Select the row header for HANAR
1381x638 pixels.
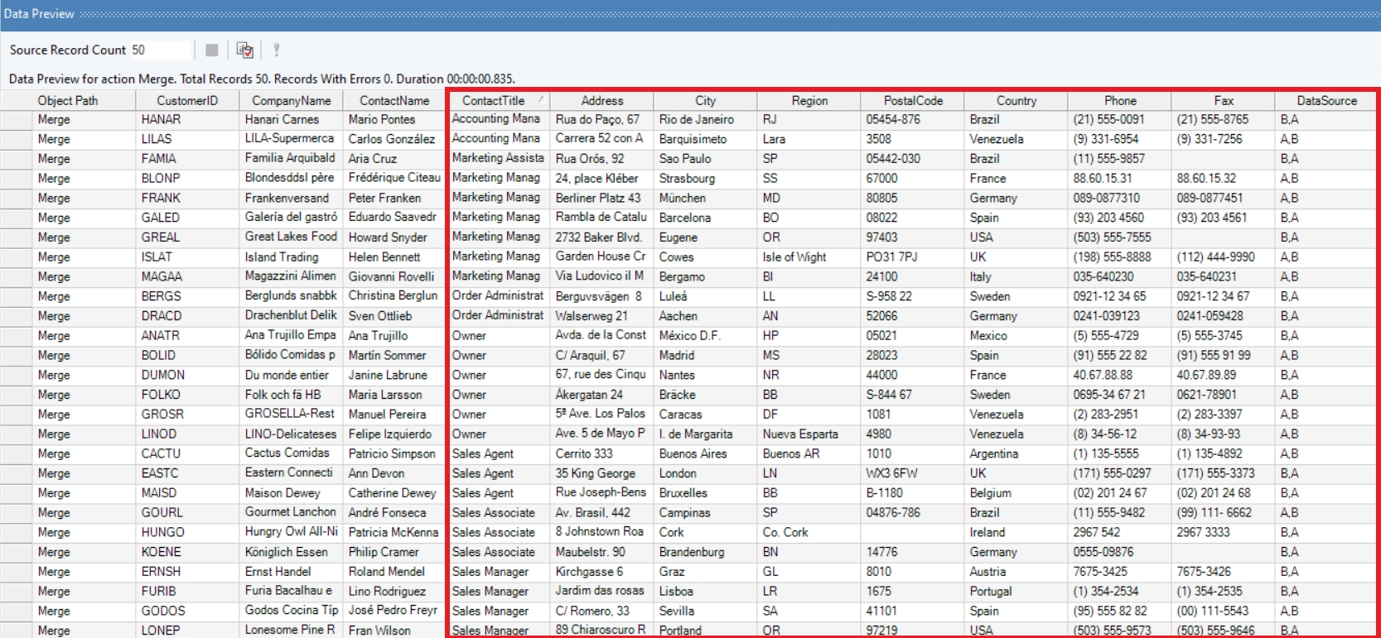[x=16, y=120]
